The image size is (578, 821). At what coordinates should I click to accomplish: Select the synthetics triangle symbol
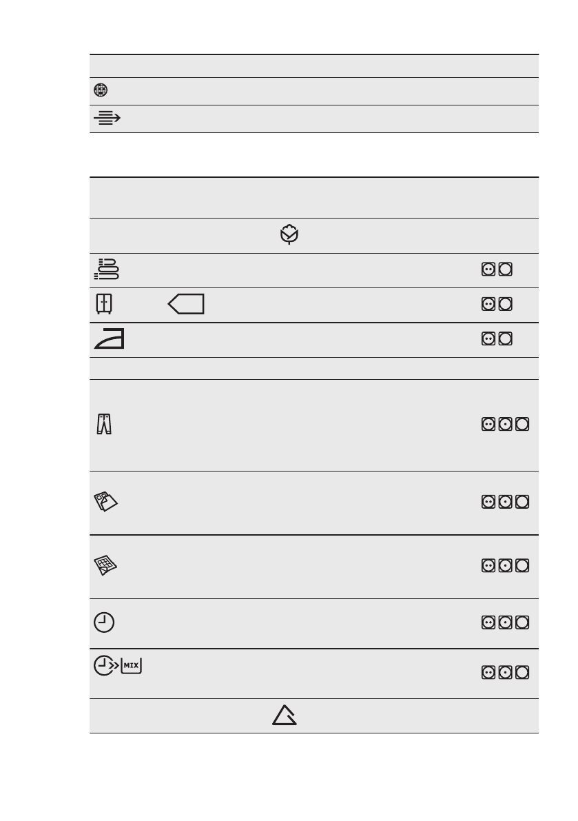tap(284, 716)
